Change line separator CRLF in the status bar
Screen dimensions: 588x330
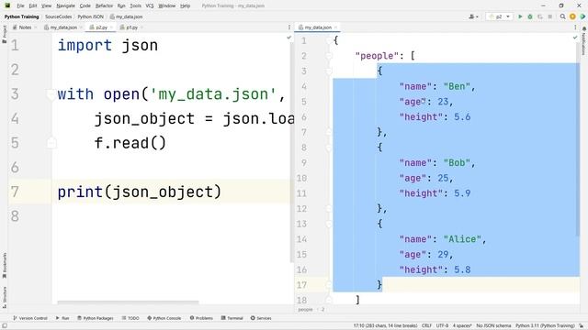(426, 325)
